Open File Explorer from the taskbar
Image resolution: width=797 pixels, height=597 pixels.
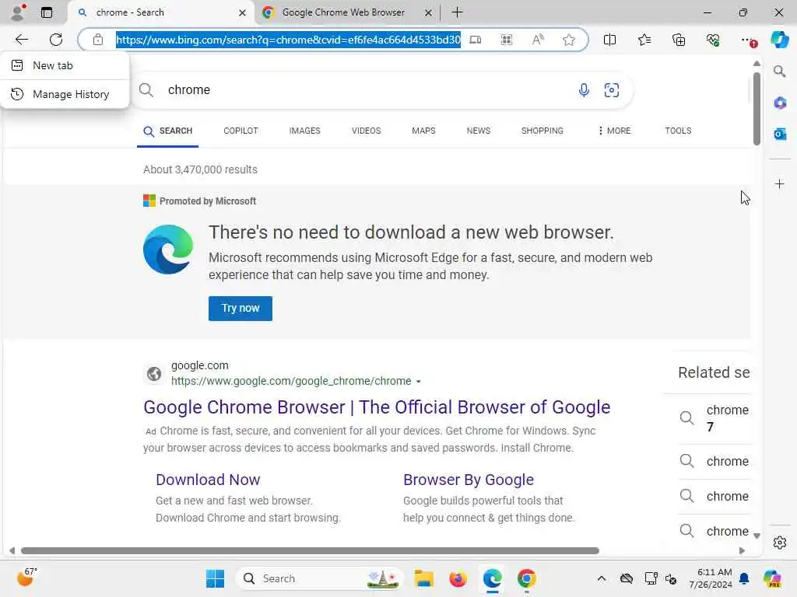[423, 578]
